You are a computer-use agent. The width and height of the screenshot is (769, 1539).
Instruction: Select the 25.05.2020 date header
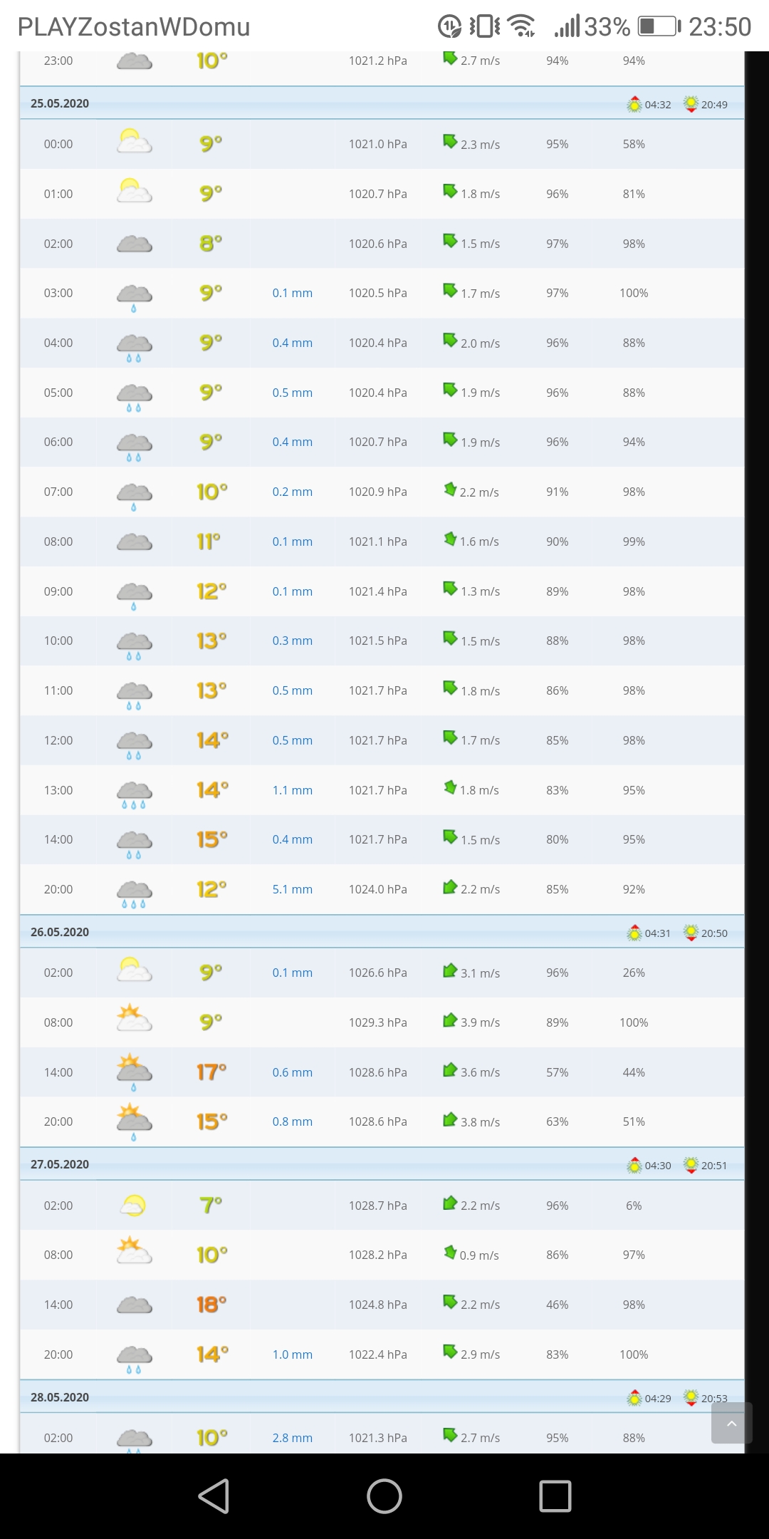pyautogui.click(x=60, y=103)
